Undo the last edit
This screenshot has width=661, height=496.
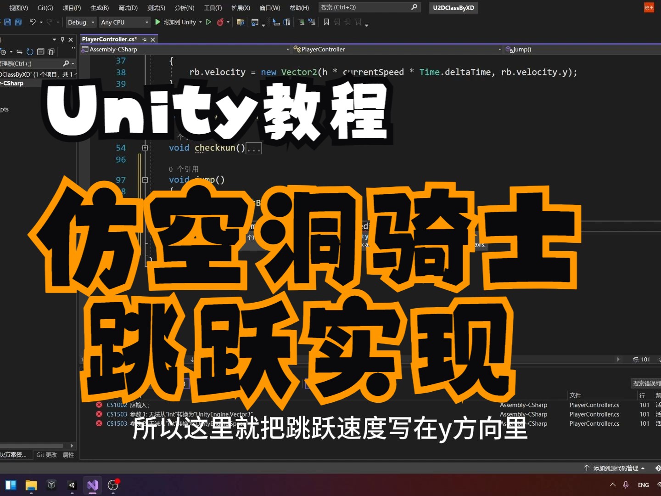[x=33, y=22]
